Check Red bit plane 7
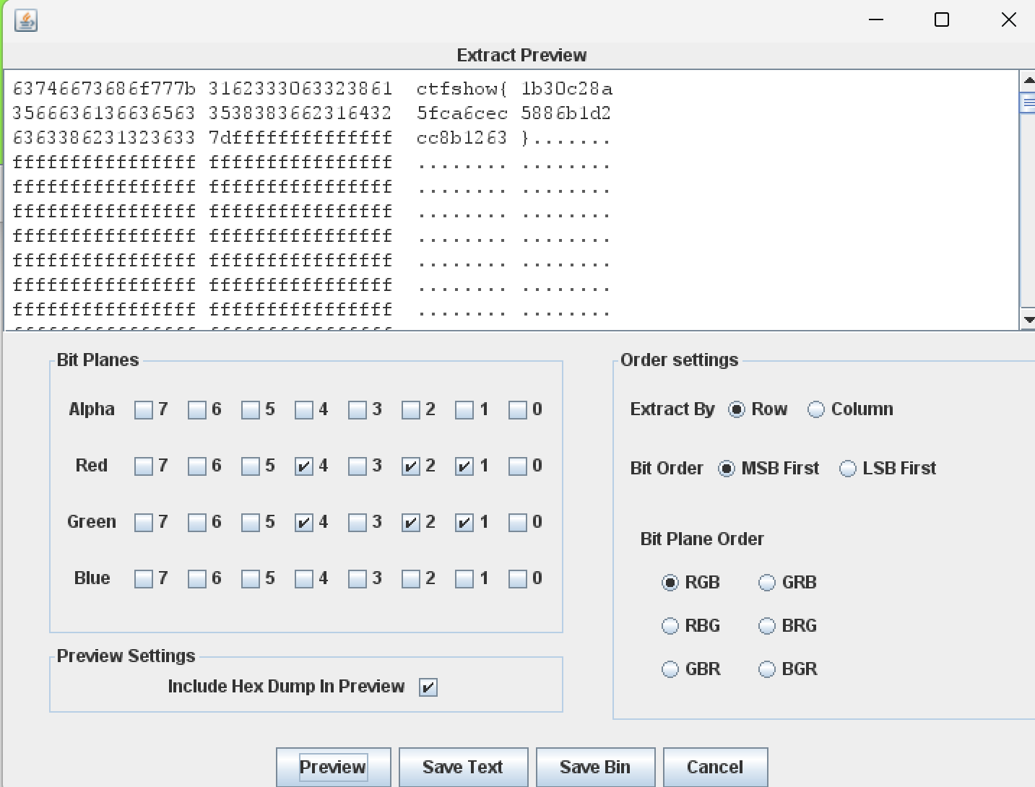 pos(144,466)
